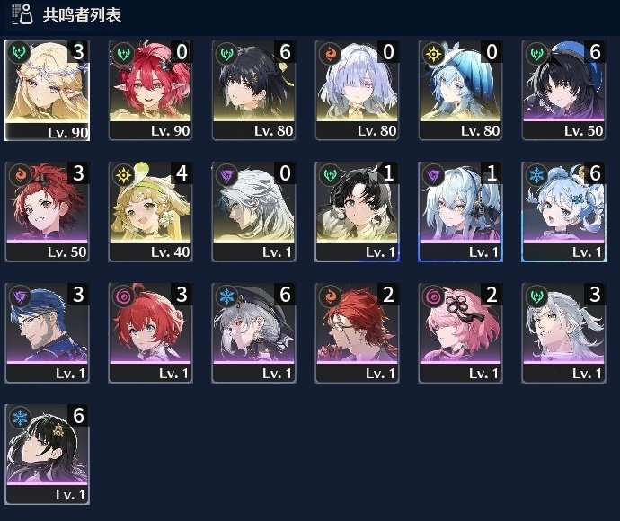The height and width of the screenshot is (521, 620).
Task: Choose the blue-beret black-haired Lv. 50 character
Action: [564, 91]
